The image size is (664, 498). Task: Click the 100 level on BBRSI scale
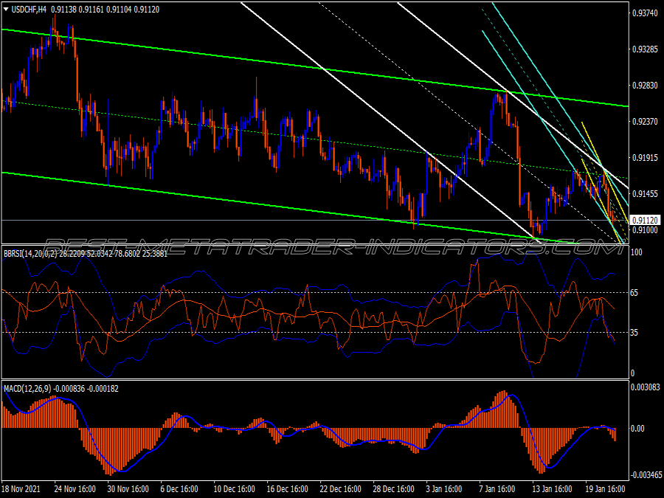coord(637,252)
